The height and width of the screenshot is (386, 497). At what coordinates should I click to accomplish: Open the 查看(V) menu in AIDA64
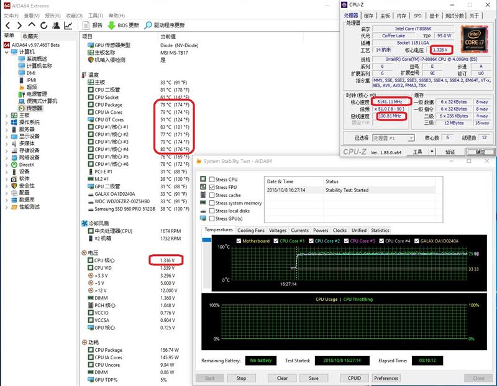coord(32,16)
